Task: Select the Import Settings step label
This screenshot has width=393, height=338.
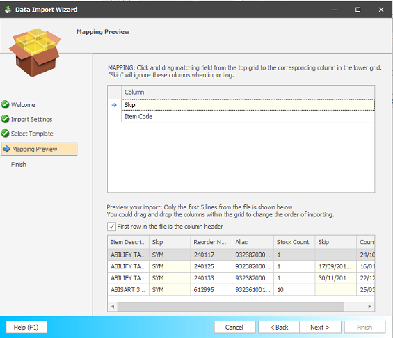Action: [x=31, y=119]
